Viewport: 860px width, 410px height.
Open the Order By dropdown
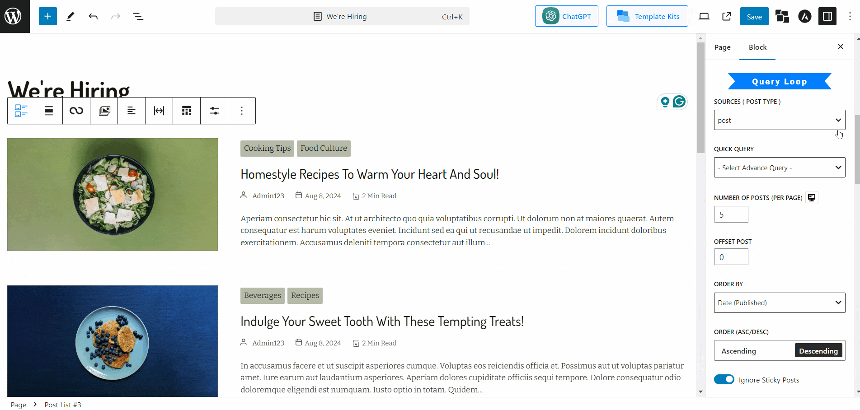(779, 303)
